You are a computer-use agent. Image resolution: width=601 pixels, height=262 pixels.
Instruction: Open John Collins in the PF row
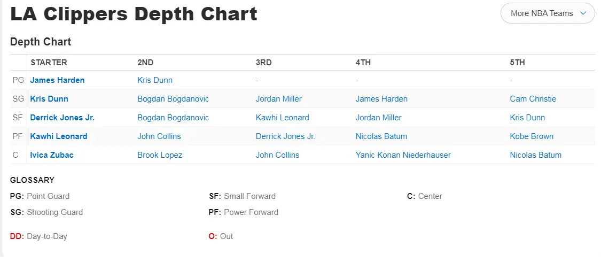tap(159, 136)
